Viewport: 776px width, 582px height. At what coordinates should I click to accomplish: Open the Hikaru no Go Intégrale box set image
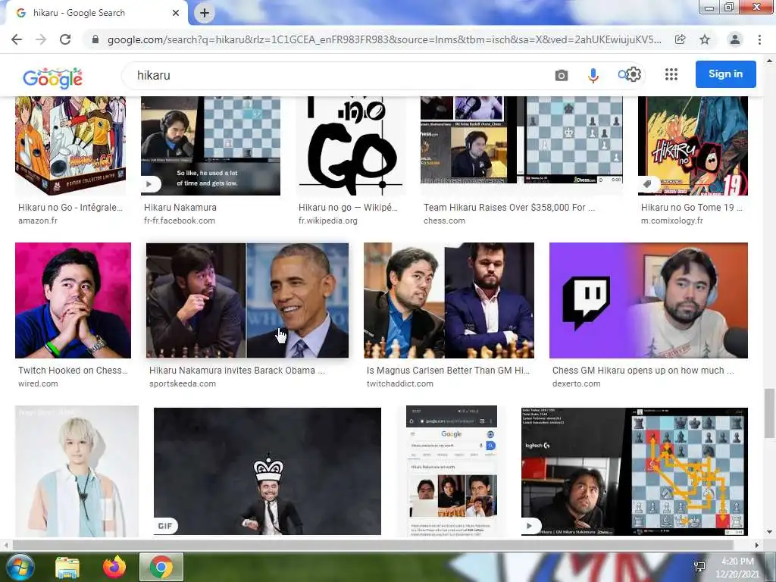click(70, 145)
